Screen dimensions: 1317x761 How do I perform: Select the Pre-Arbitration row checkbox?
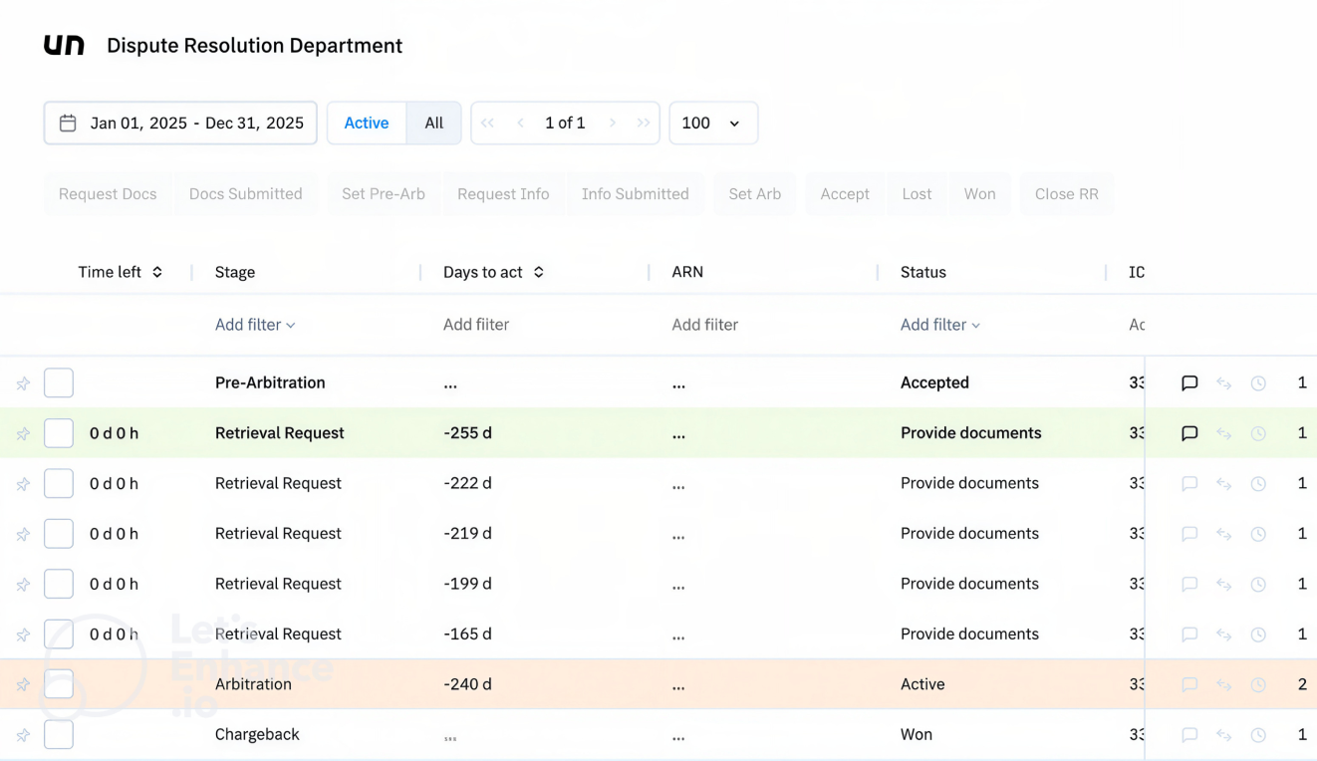(59, 382)
